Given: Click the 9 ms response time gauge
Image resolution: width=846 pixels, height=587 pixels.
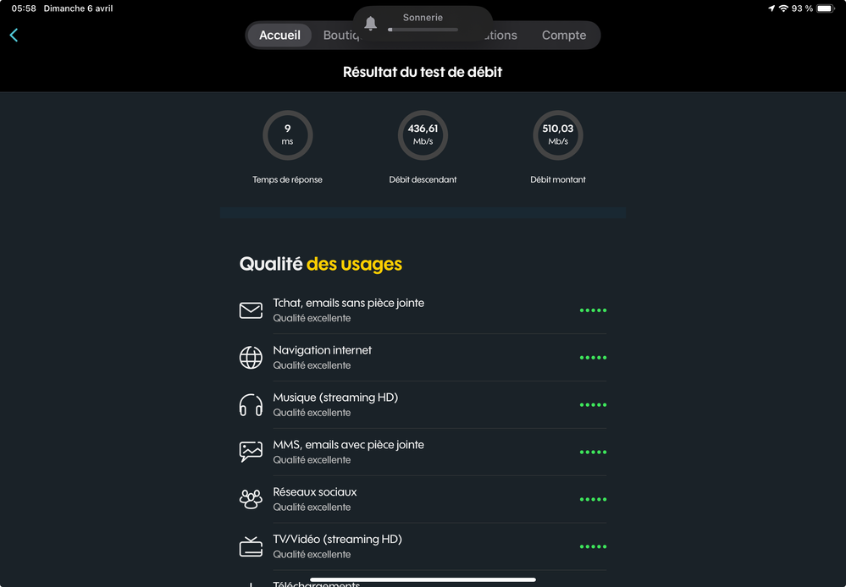Looking at the screenshot, I should pos(287,135).
